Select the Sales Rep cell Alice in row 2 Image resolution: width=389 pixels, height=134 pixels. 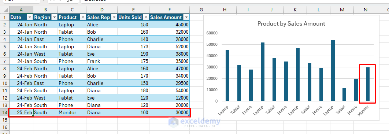(x=102, y=25)
